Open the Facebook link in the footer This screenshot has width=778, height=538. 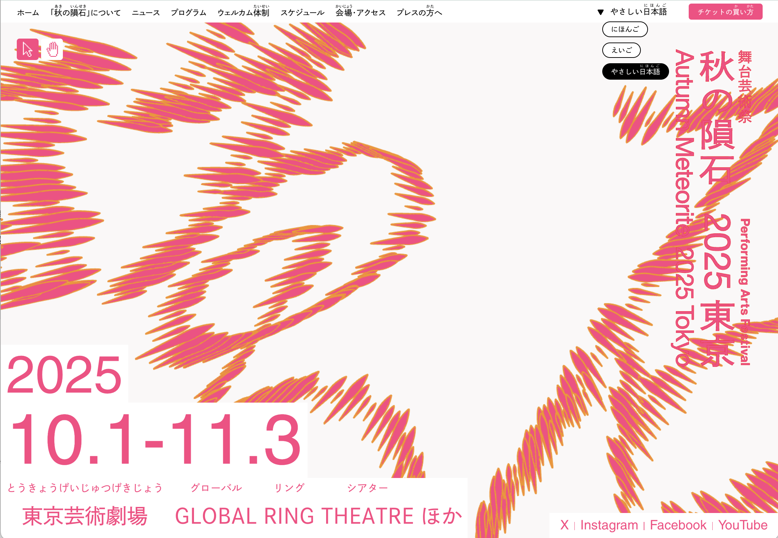(678, 524)
